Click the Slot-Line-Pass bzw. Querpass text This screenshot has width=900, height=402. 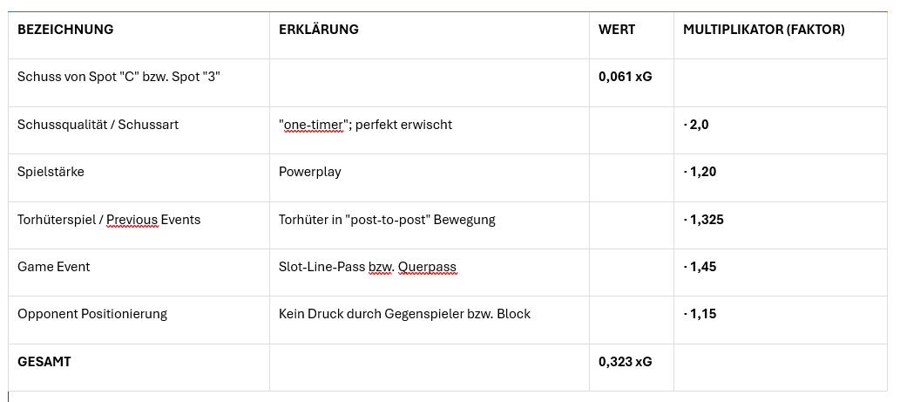coord(367,267)
